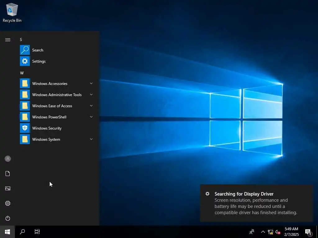This screenshot has height=238, width=318.
Task: Expand the Windows Administrative Tools chevron
Action: tap(91, 95)
